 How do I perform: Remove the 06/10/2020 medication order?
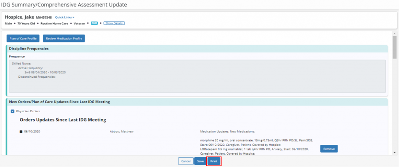point(329,149)
